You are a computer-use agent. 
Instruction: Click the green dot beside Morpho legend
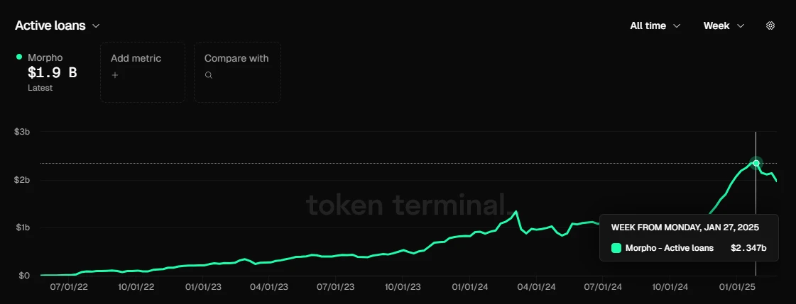19,57
